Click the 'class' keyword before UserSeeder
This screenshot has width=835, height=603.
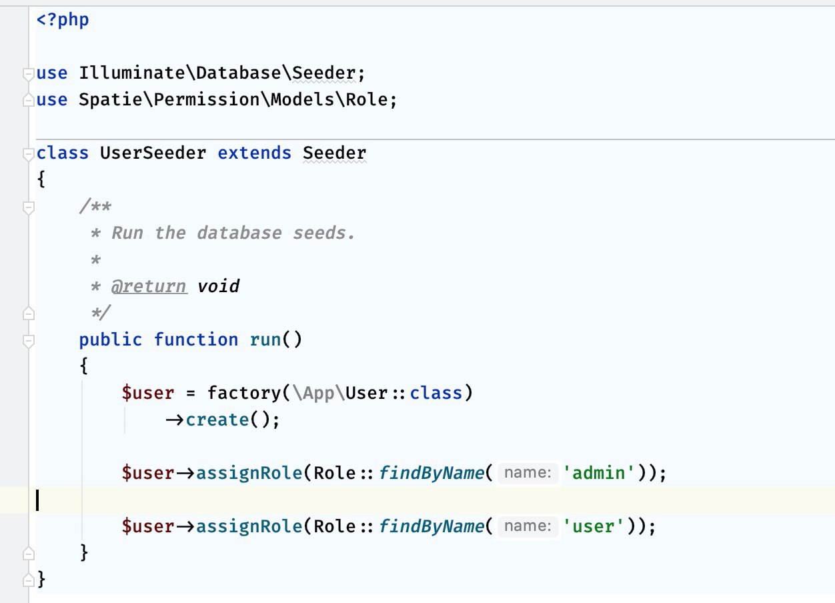point(63,153)
